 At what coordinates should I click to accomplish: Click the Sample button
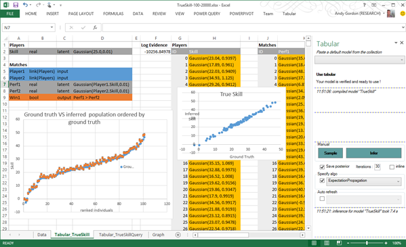coord(330,153)
